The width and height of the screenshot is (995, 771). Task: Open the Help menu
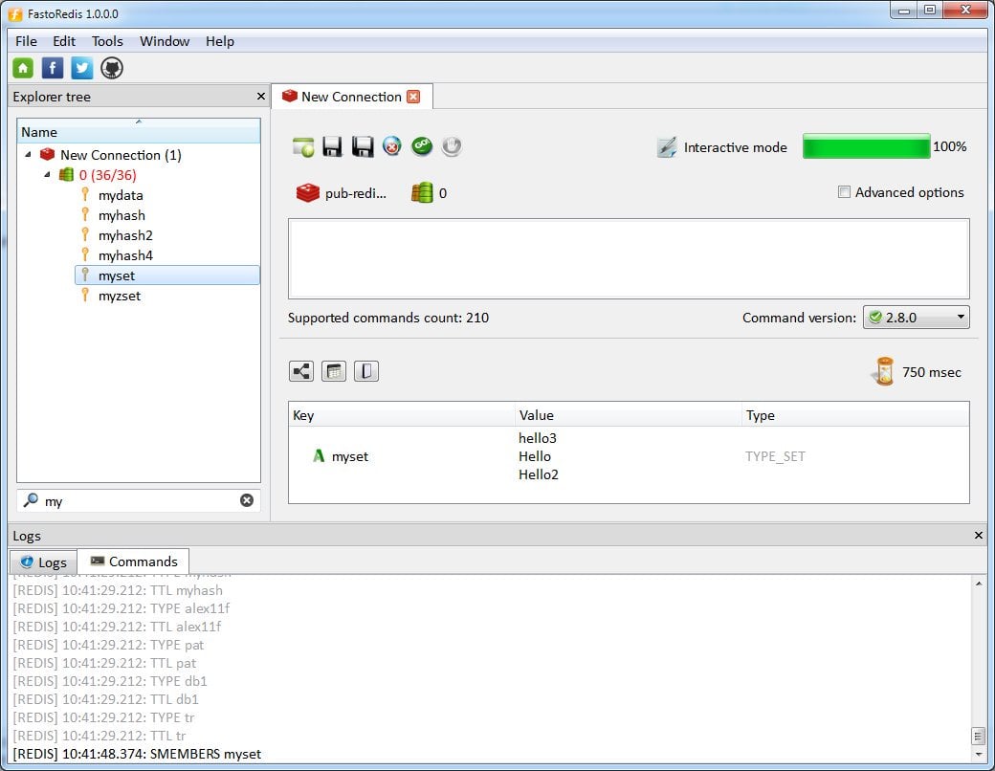click(x=219, y=41)
